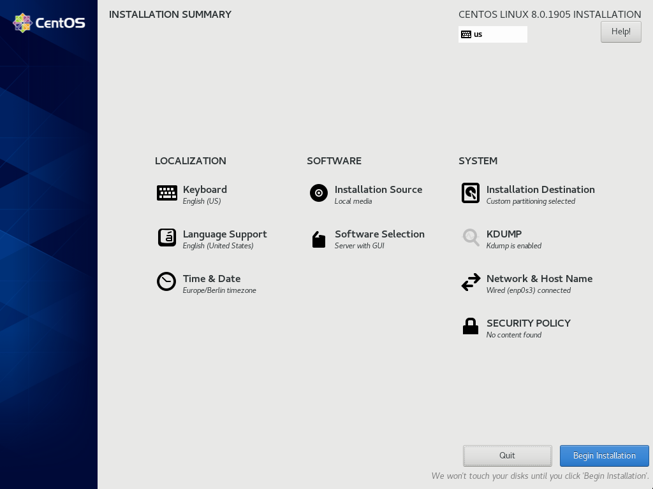The height and width of the screenshot is (489, 653).
Task: Click the Installation Destination hard drive icon
Action: click(471, 193)
